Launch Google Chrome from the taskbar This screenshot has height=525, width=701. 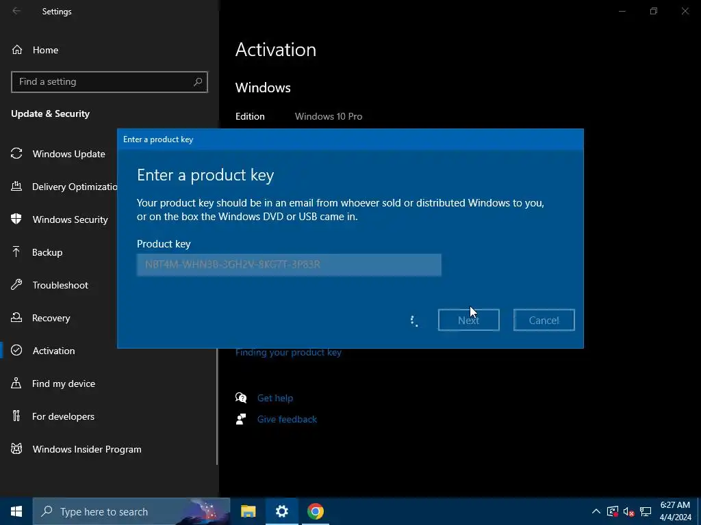click(315, 511)
